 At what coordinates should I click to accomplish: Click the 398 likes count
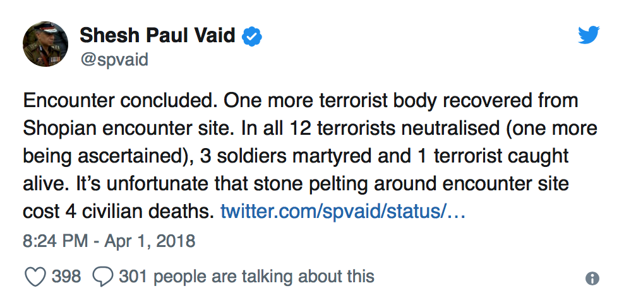point(65,277)
